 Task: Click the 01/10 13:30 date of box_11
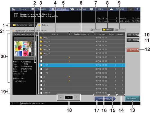[x=101, y=38]
